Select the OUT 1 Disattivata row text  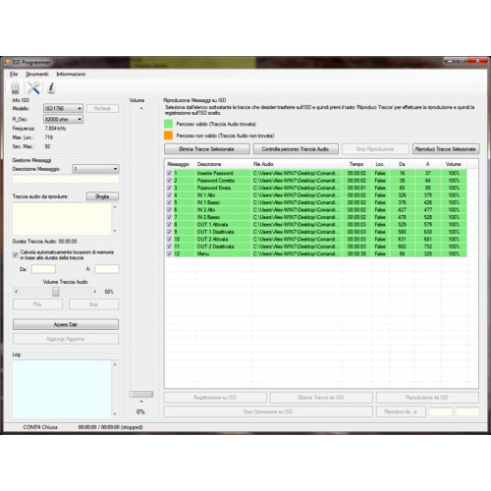click(216, 232)
